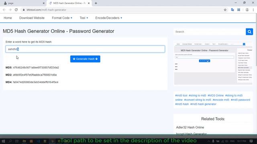Open the MD5 generator preview thumbnail

[x=213, y=63]
